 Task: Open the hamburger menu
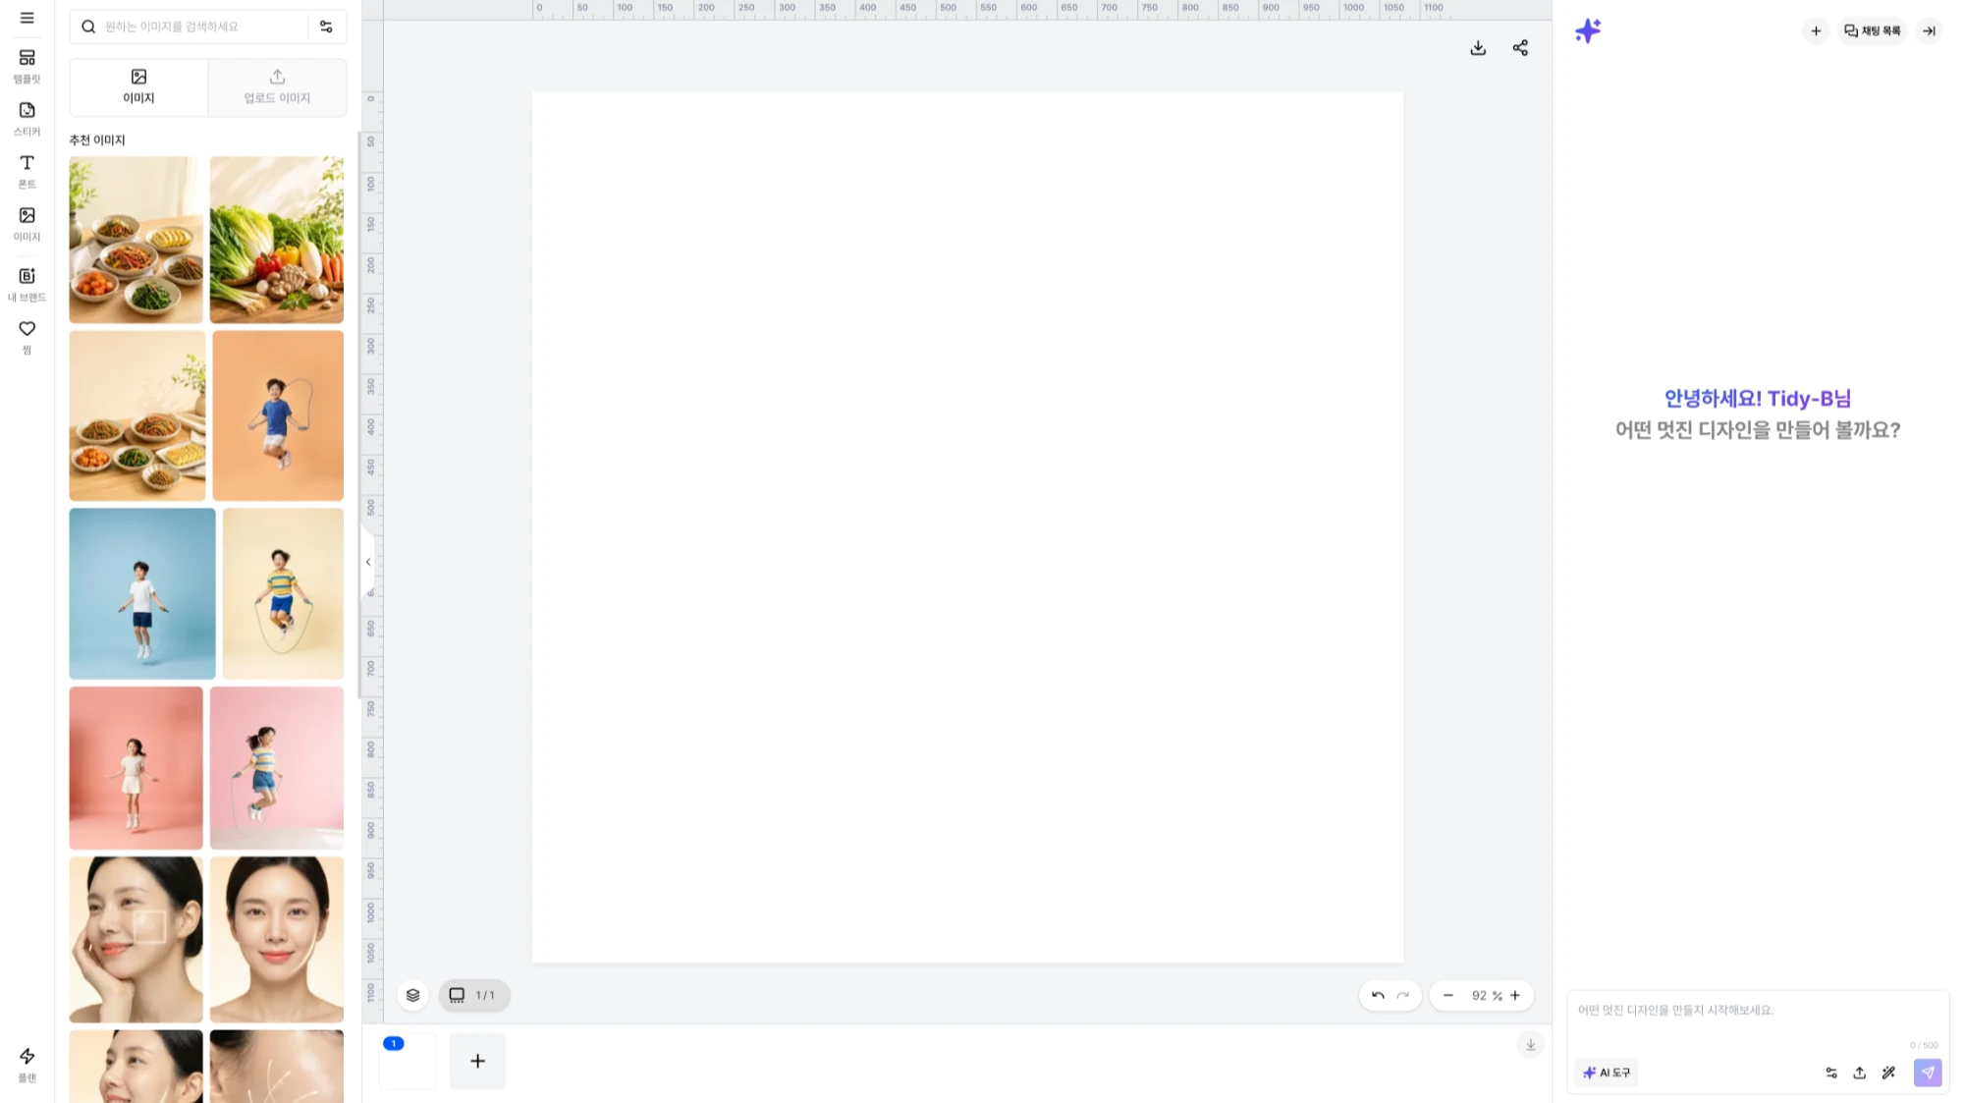pyautogui.click(x=27, y=18)
